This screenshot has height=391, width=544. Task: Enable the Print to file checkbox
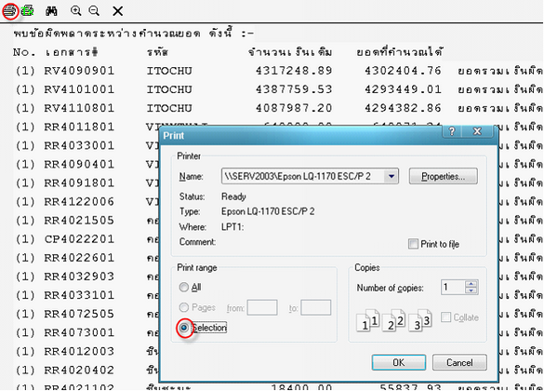(x=413, y=244)
